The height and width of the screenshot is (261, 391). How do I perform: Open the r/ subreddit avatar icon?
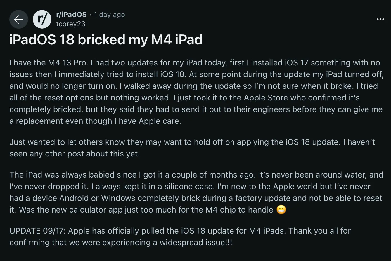coord(42,19)
